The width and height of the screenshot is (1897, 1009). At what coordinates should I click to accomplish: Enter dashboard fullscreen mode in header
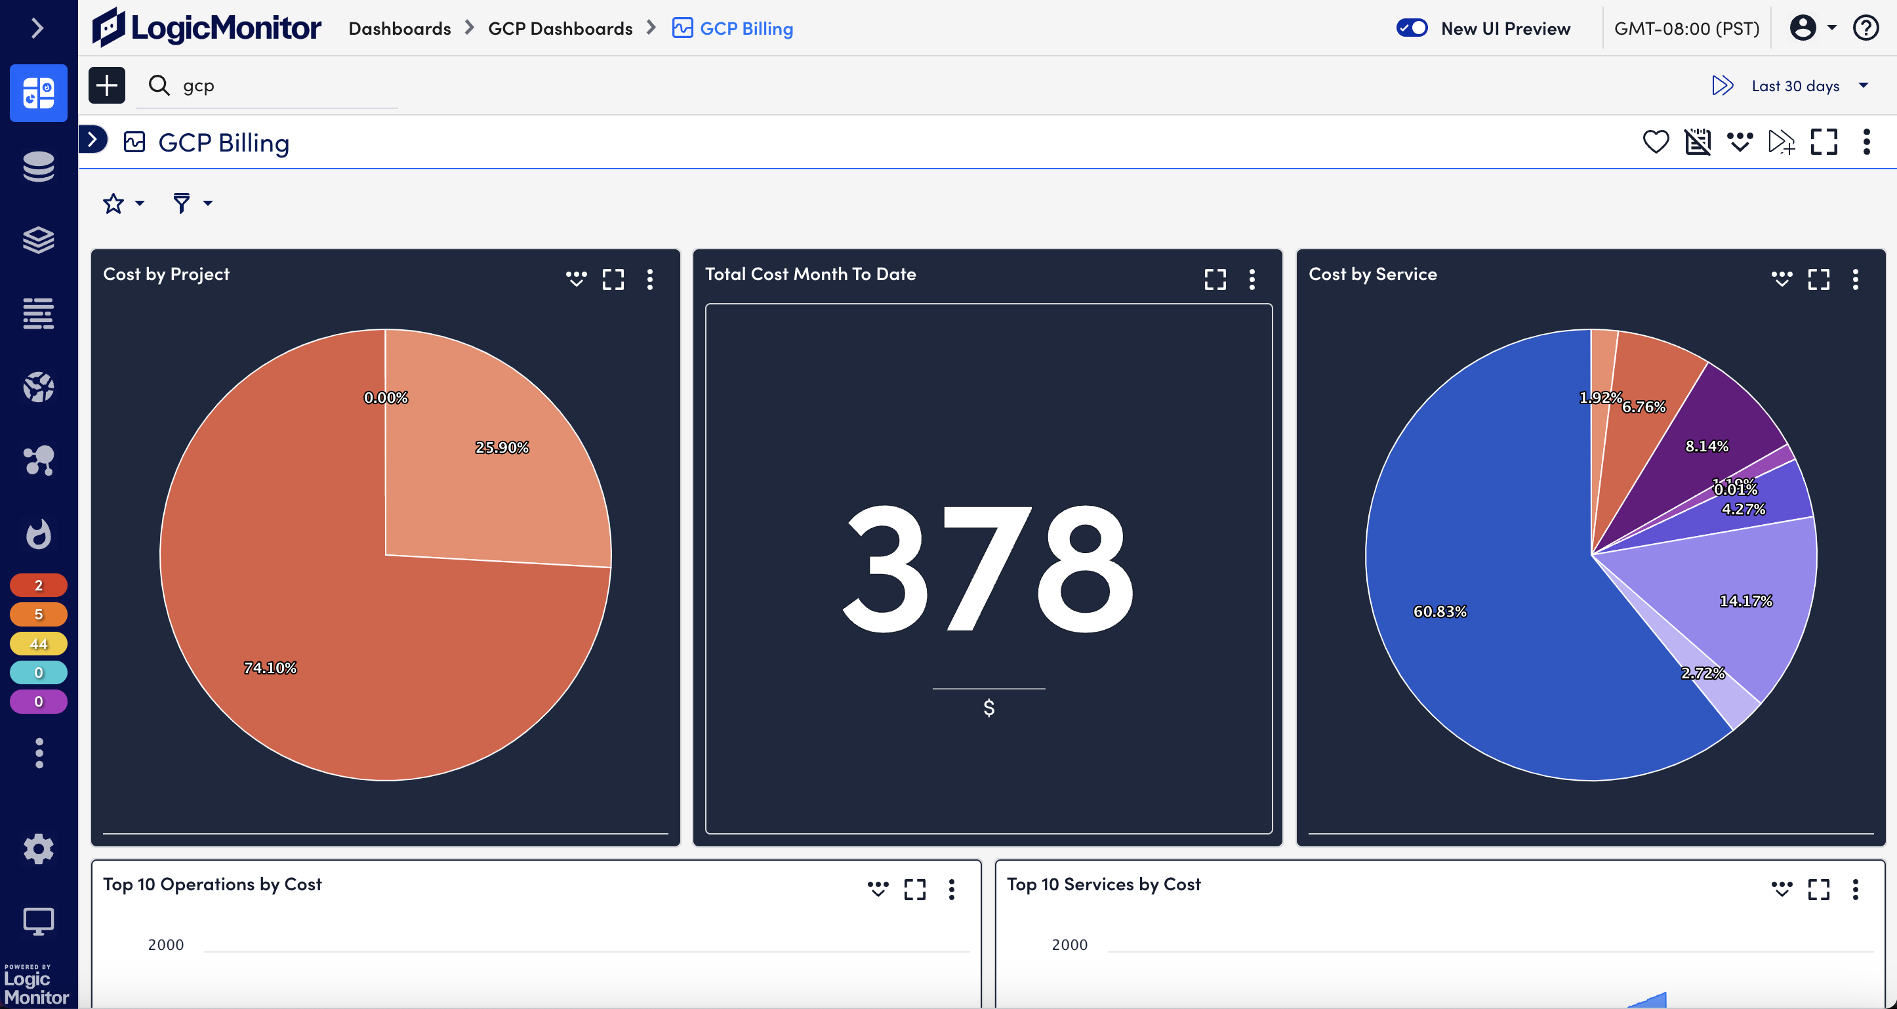(1824, 142)
